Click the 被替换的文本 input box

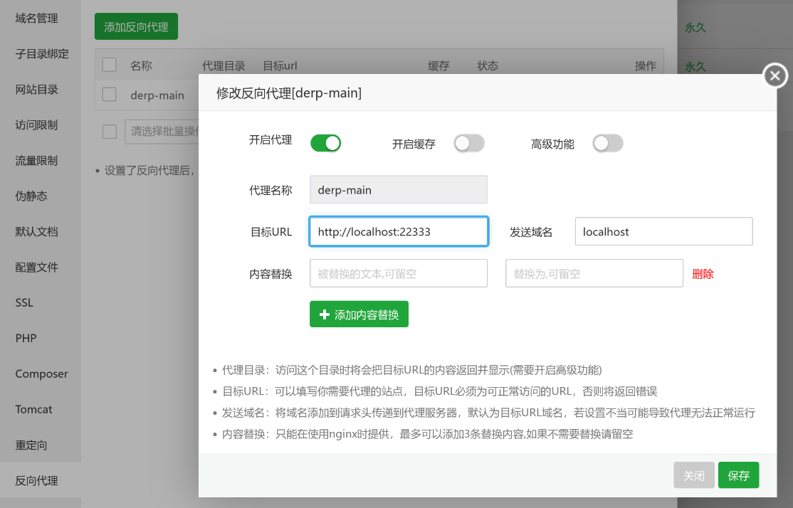(x=399, y=273)
